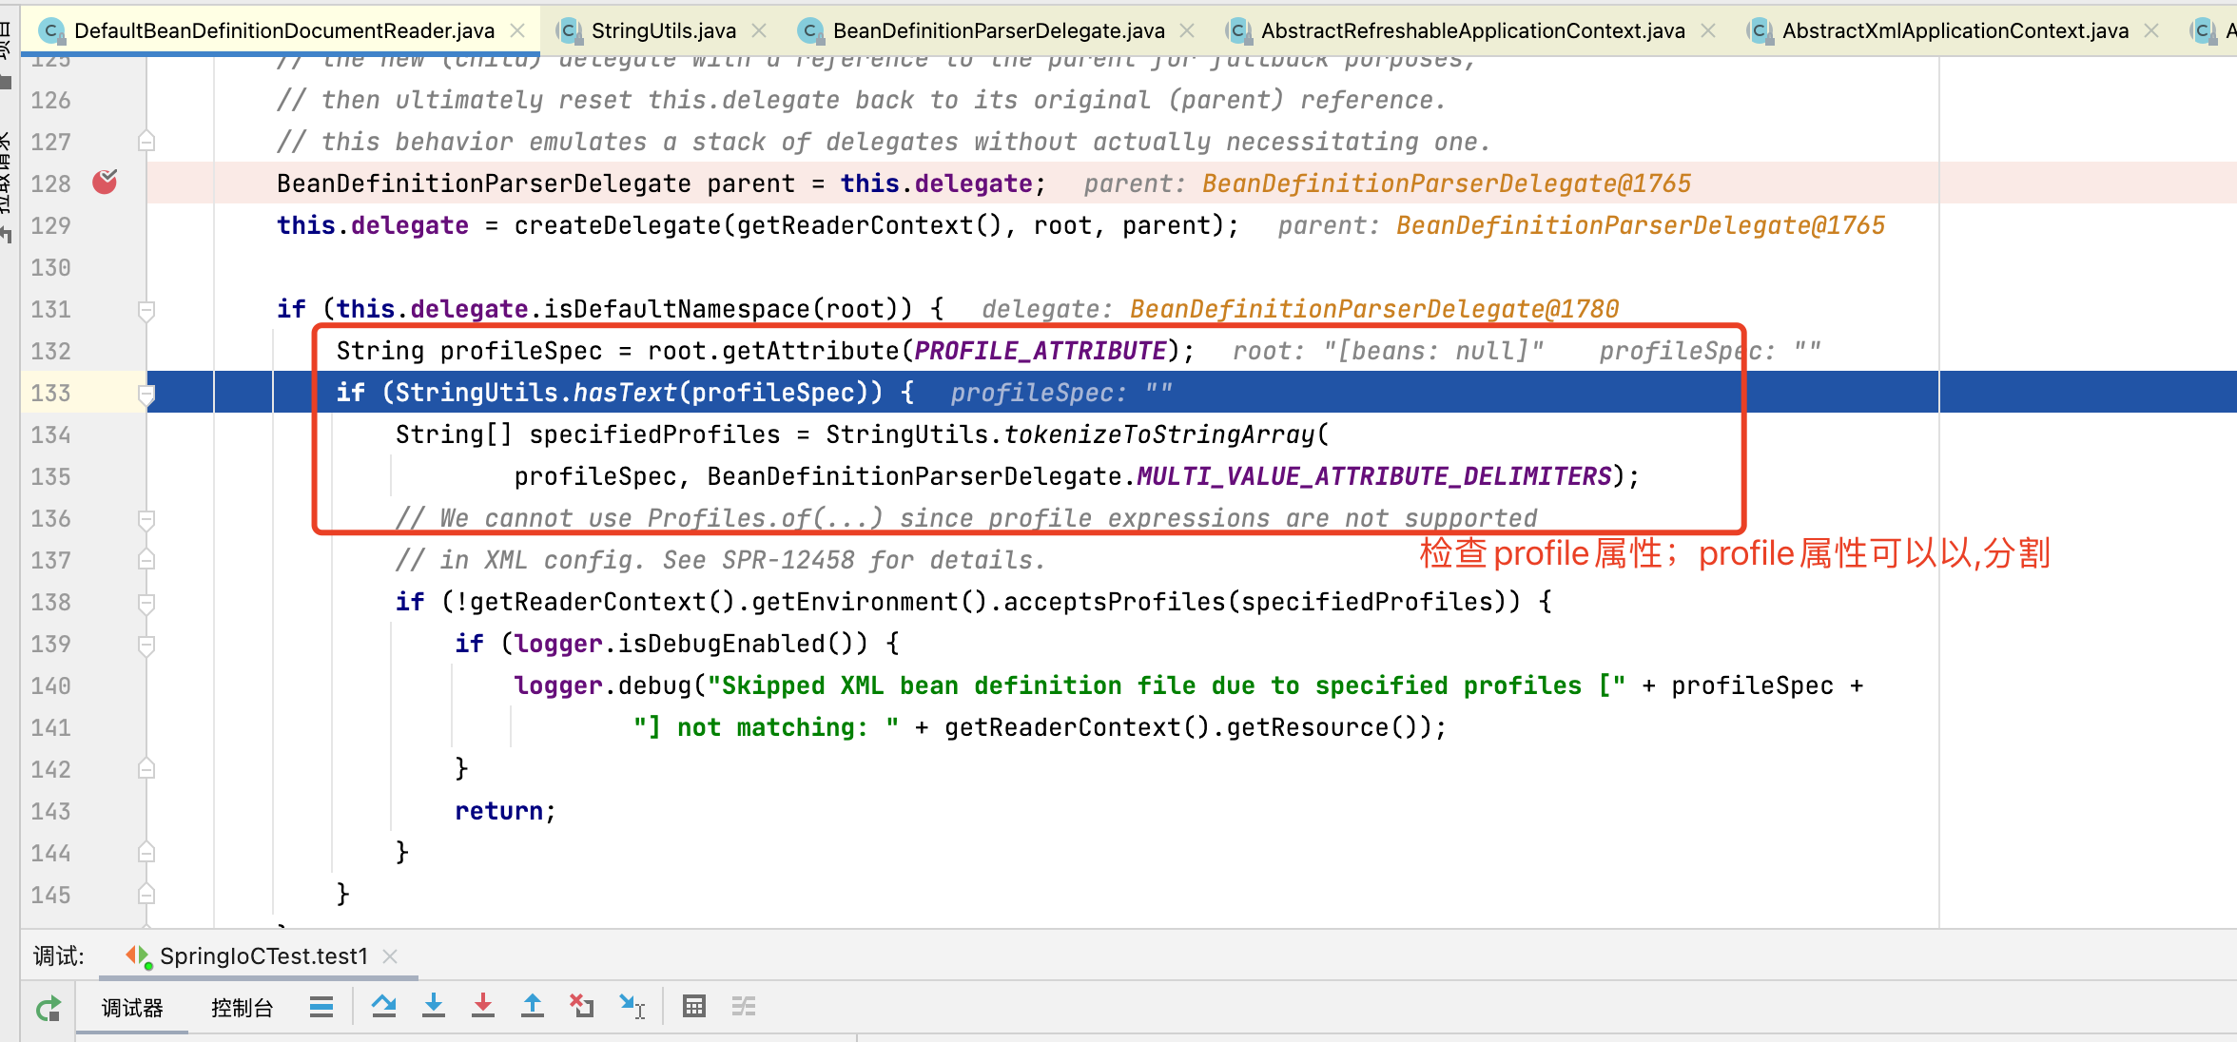This screenshot has width=2237, height=1042.
Task: Click the fold end marker on line 137
Action: point(146,560)
